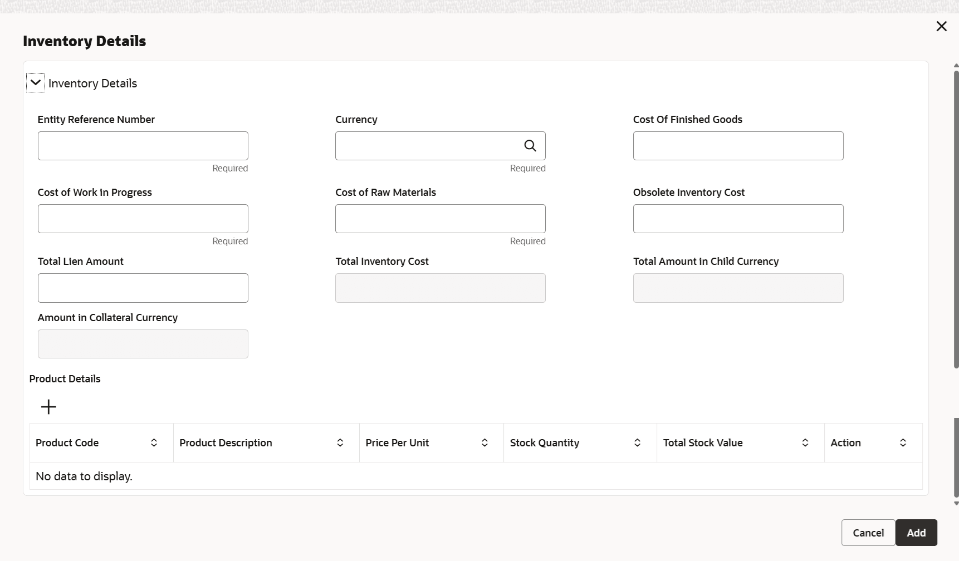Viewport: 959px width, 561px height.
Task: Close the Inventory Details dialog
Action: point(941,26)
